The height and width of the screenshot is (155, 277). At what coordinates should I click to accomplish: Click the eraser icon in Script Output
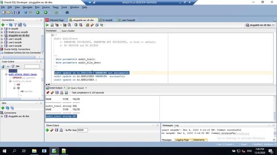(52, 93)
